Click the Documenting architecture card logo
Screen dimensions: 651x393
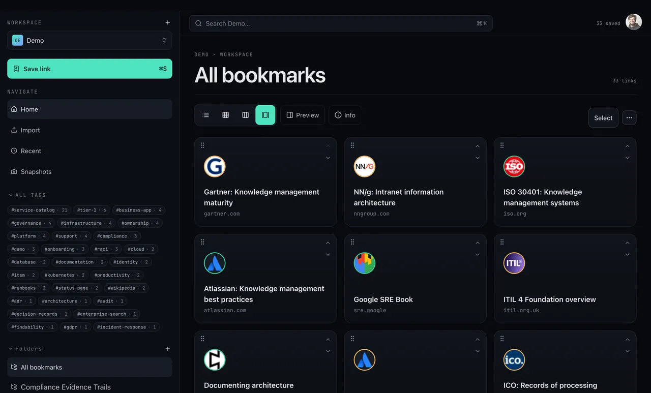[215, 359]
